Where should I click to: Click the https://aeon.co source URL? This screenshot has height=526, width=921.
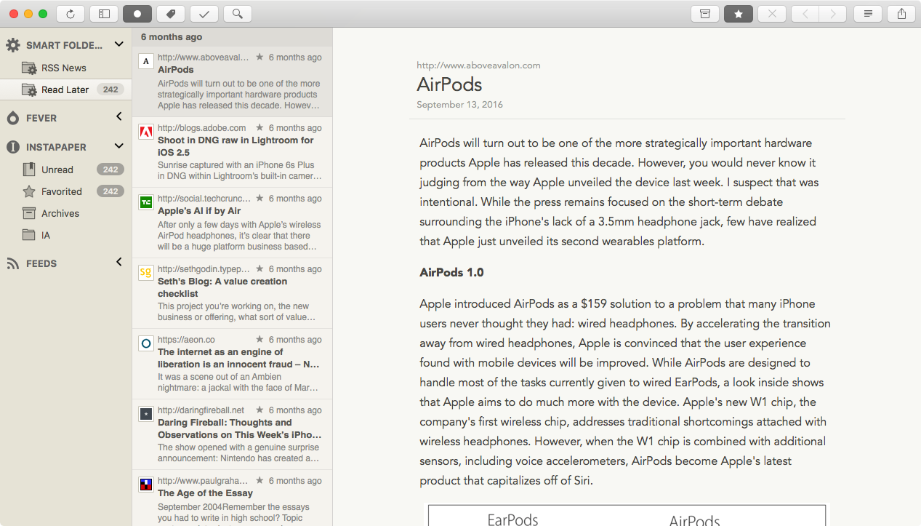pyautogui.click(x=186, y=340)
